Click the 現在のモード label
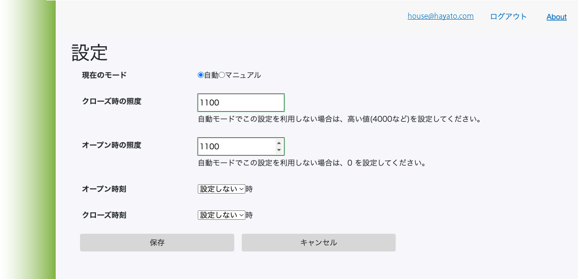The image size is (578, 279). click(x=104, y=75)
